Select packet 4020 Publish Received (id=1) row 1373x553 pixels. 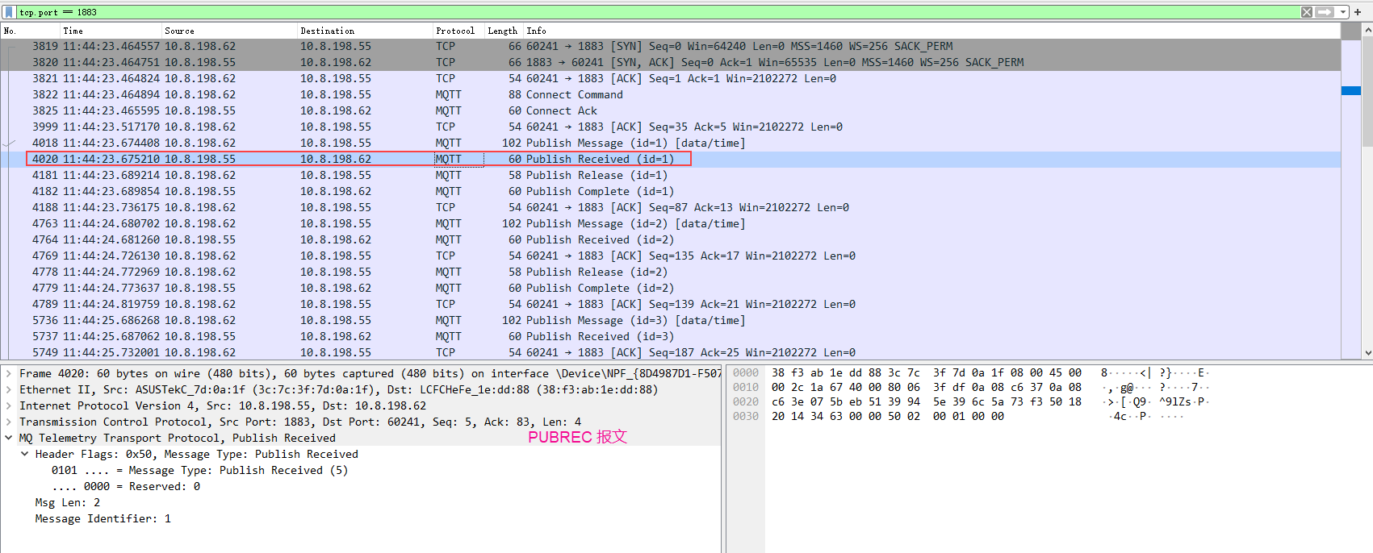(x=670, y=159)
